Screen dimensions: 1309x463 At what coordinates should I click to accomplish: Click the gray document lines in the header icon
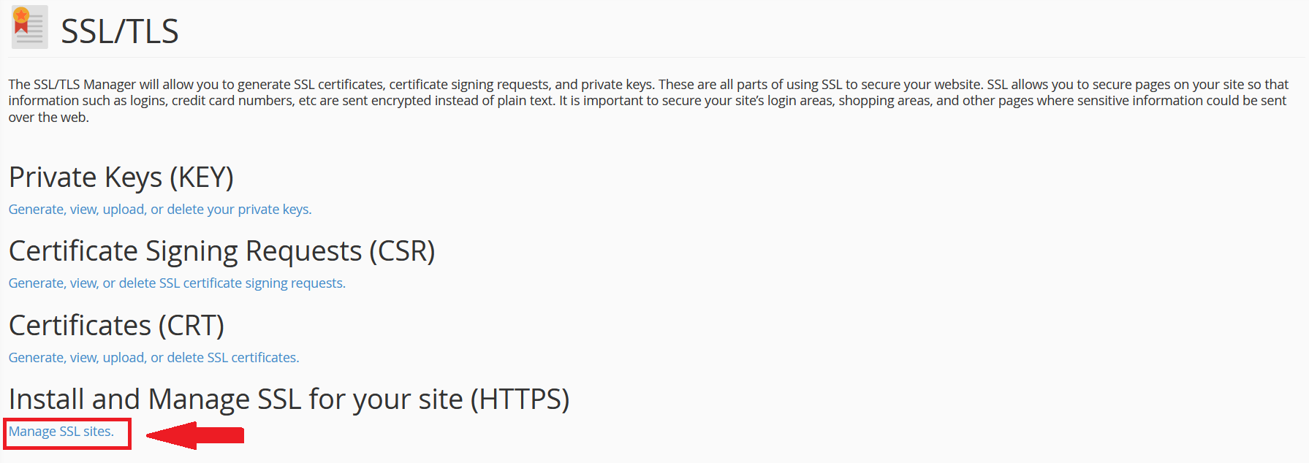click(x=33, y=31)
